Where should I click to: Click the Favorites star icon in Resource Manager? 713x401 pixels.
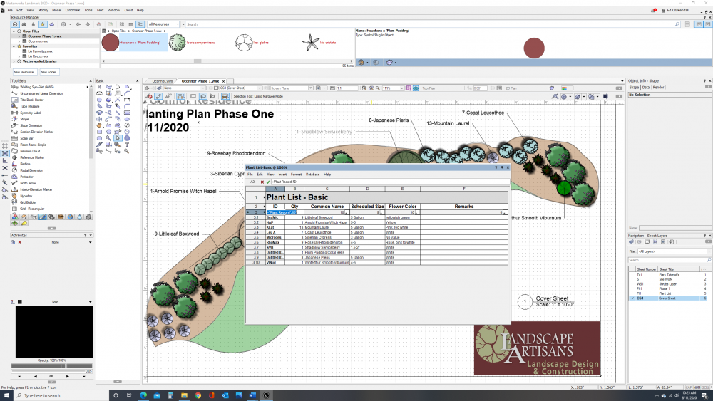tap(43, 24)
